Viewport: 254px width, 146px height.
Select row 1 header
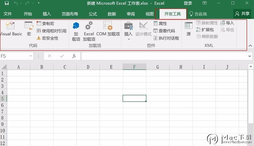coord(3,73)
